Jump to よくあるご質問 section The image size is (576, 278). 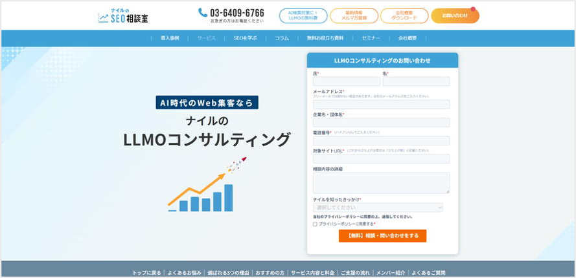coord(428,273)
